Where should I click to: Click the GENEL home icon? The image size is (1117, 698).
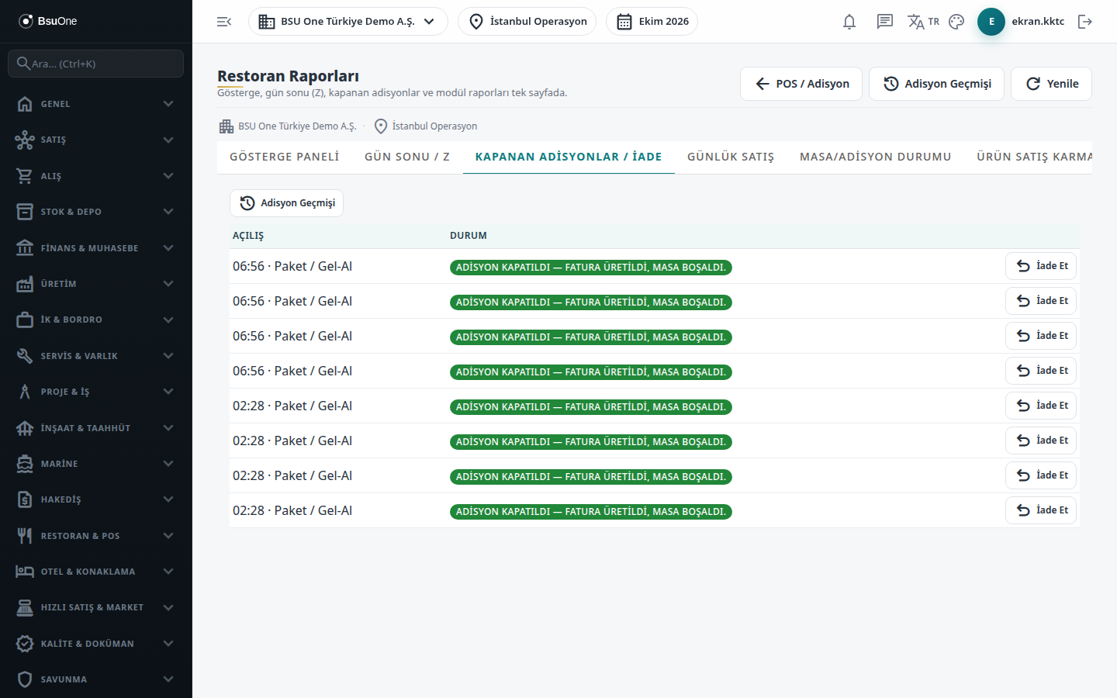pos(25,104)
